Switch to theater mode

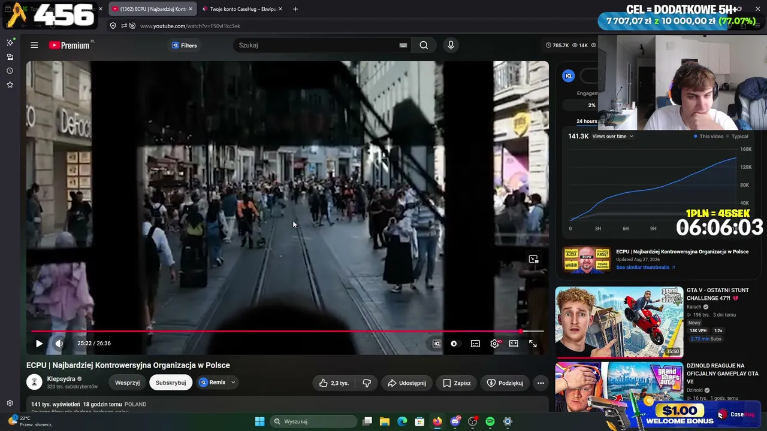pos(514,344)
